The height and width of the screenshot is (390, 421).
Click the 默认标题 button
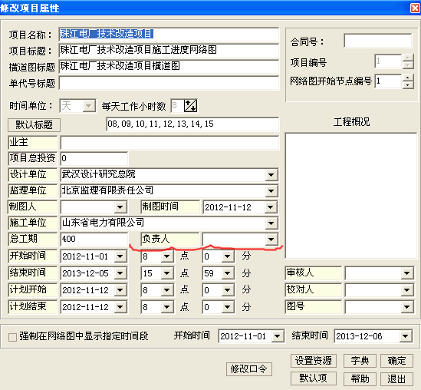(34, 124)
